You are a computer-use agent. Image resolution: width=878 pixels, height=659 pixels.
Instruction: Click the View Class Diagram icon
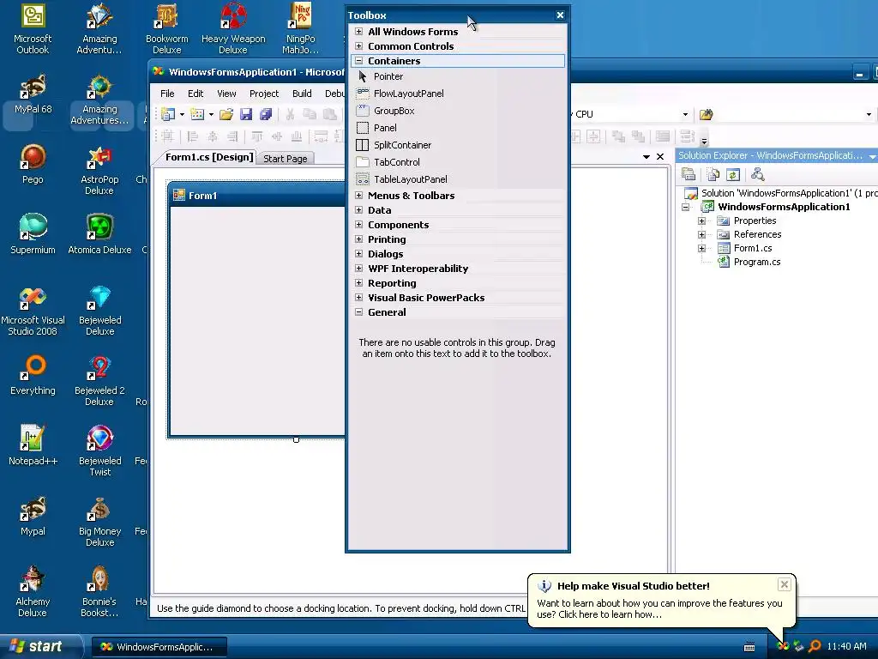758,174
